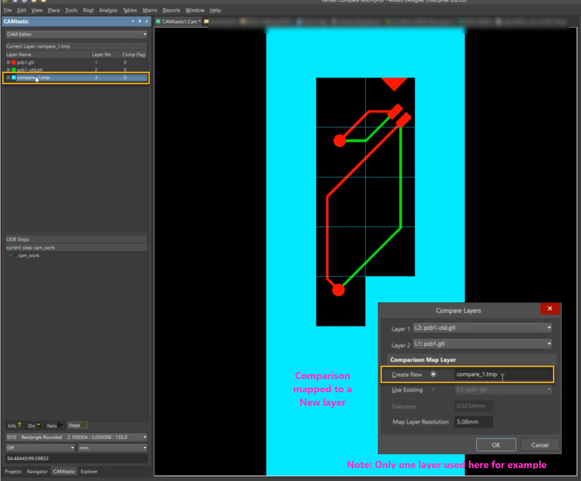Image resolution: width=581 pixels, height=481 pixels.
Task: Pin the CAMtastic panel
Action: coord(139,21)
